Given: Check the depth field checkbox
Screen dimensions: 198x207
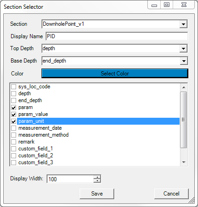Looking at the screenshot, I should (x=14, y=93).
